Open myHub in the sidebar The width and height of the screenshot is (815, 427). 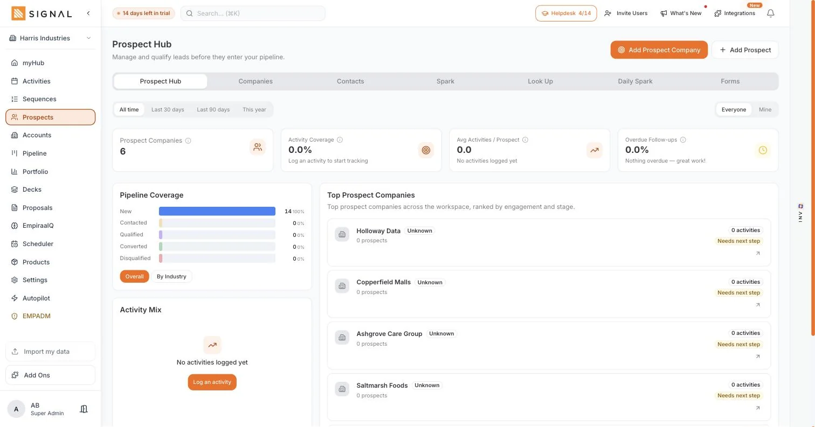coord(51,63)
